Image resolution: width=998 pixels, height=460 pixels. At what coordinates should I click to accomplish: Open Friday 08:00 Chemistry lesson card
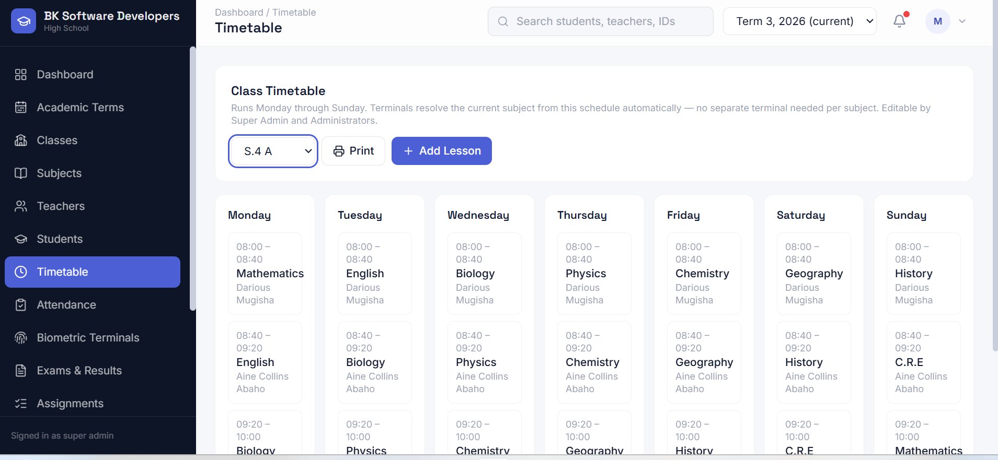(x=704, y=274)
